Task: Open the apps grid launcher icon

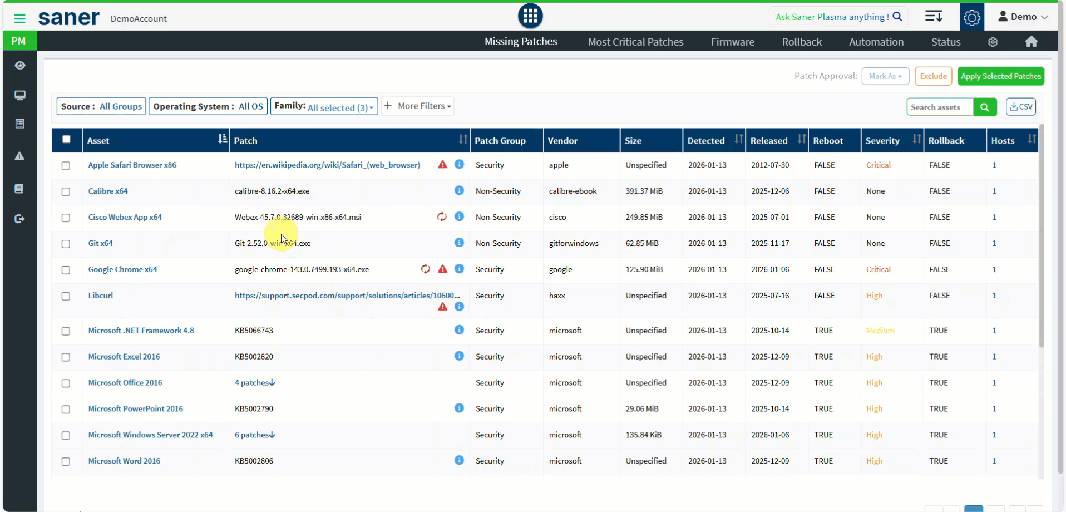Action: [x=530, y=16]
